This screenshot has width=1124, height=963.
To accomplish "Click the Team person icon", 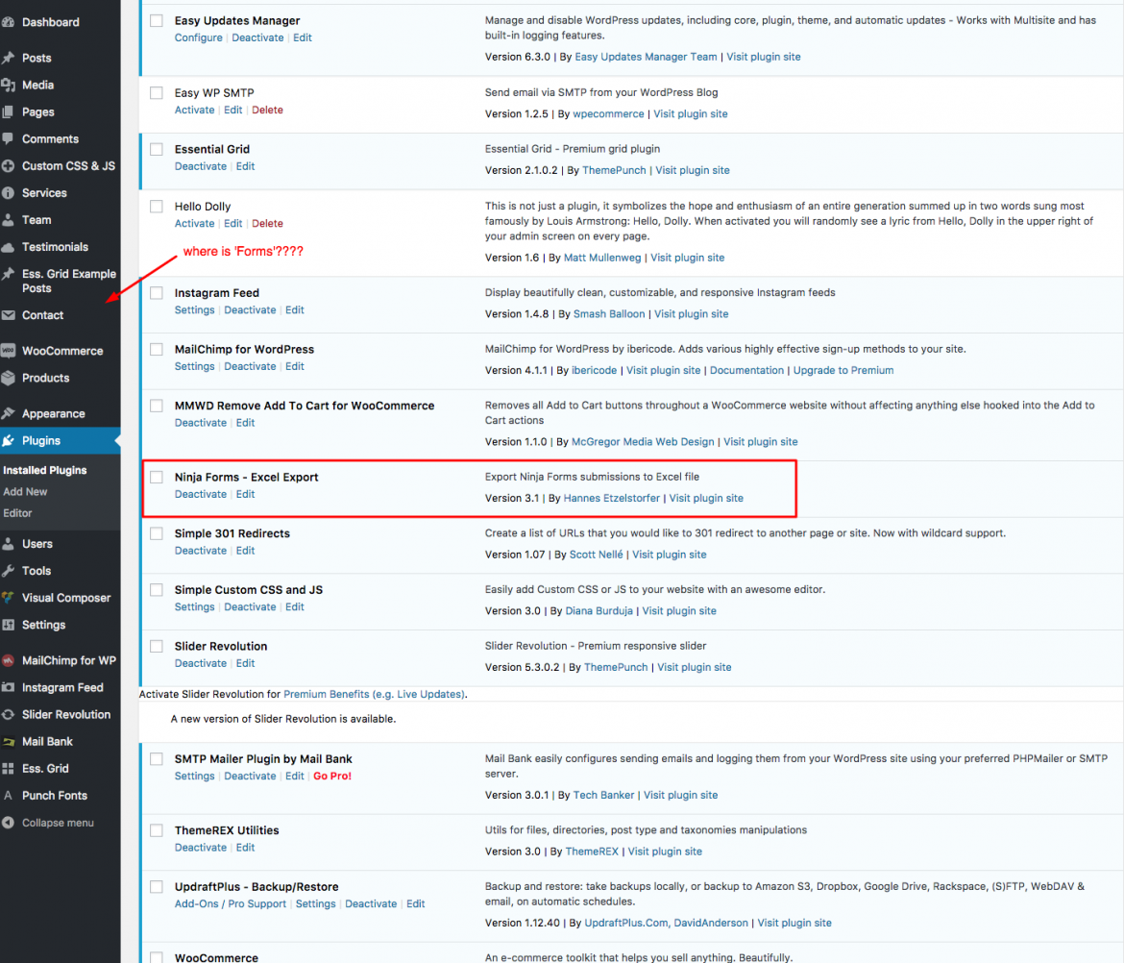I will tap(8, 220).
